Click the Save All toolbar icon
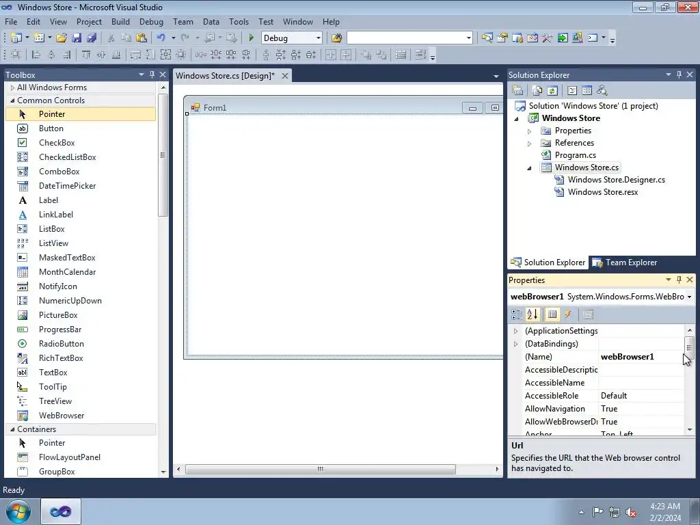This screenshot has width=700, height=525. 92,38
